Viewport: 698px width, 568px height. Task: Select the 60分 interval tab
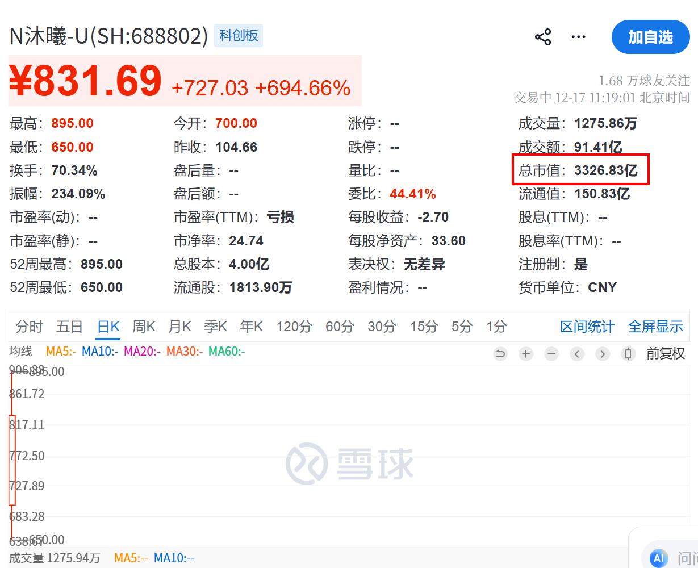pyautogui.click(x=339, y=327)
